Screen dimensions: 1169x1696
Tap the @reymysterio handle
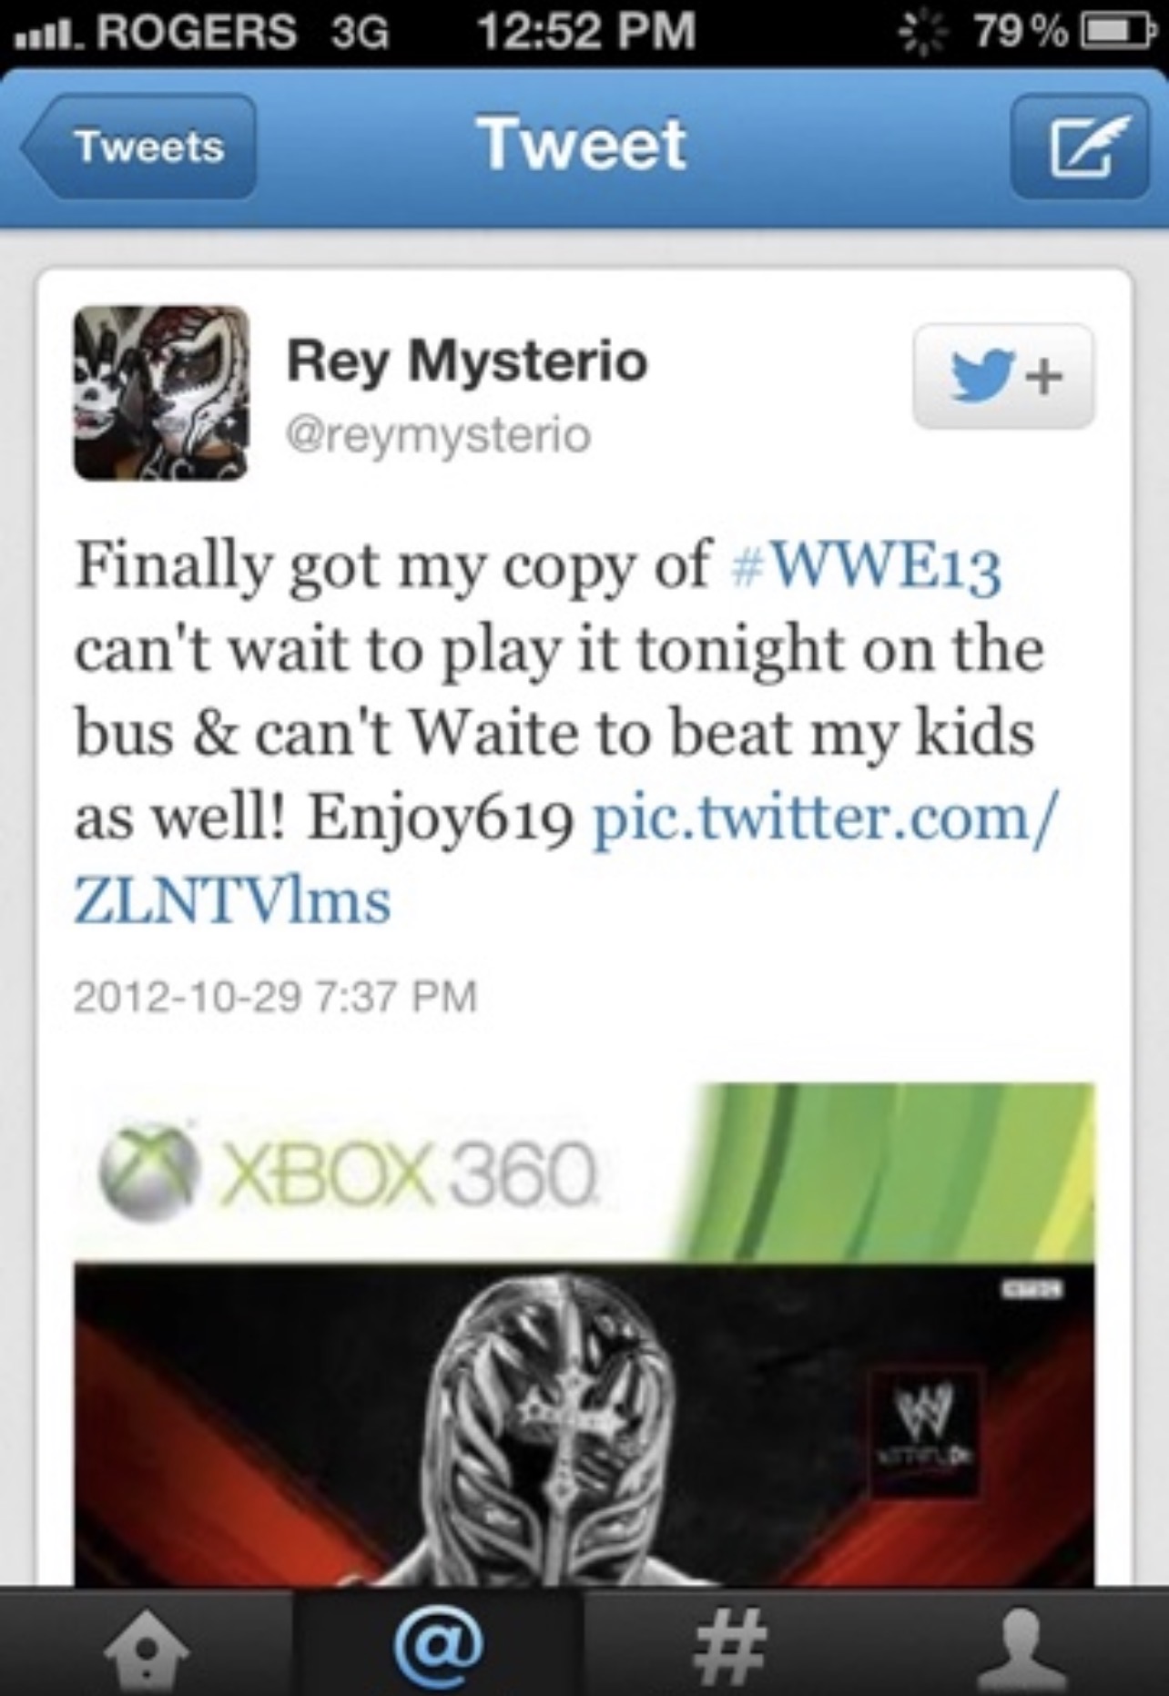click(x=439, y=434)
